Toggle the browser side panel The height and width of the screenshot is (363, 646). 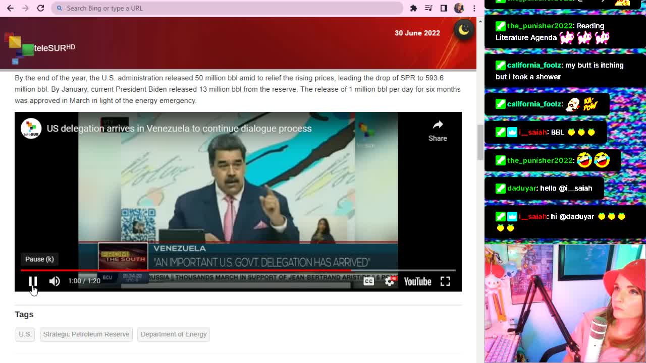pos(444,8)
